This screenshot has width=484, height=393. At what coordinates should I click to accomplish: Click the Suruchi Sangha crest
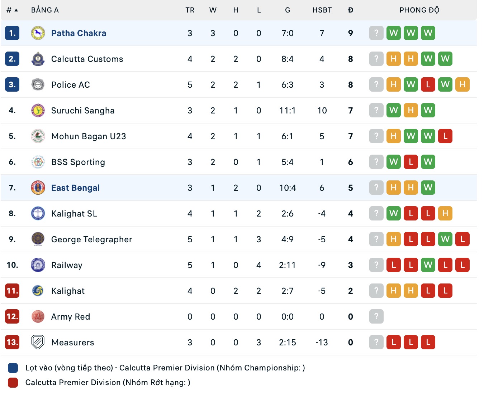pos(38,110)
